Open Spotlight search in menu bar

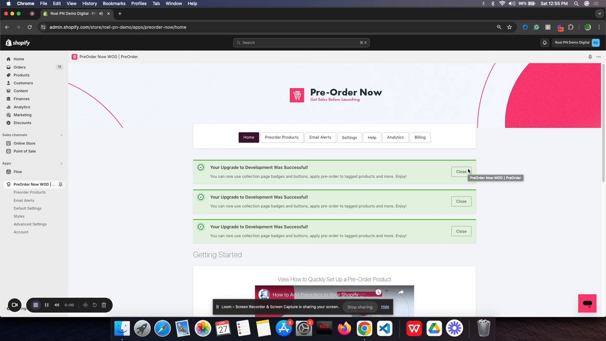point(576,3)
